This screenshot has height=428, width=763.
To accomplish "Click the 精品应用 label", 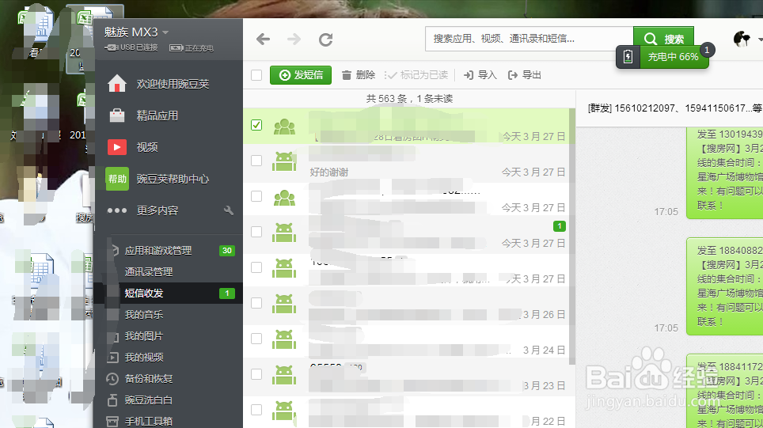I will [x=158, y=116].
